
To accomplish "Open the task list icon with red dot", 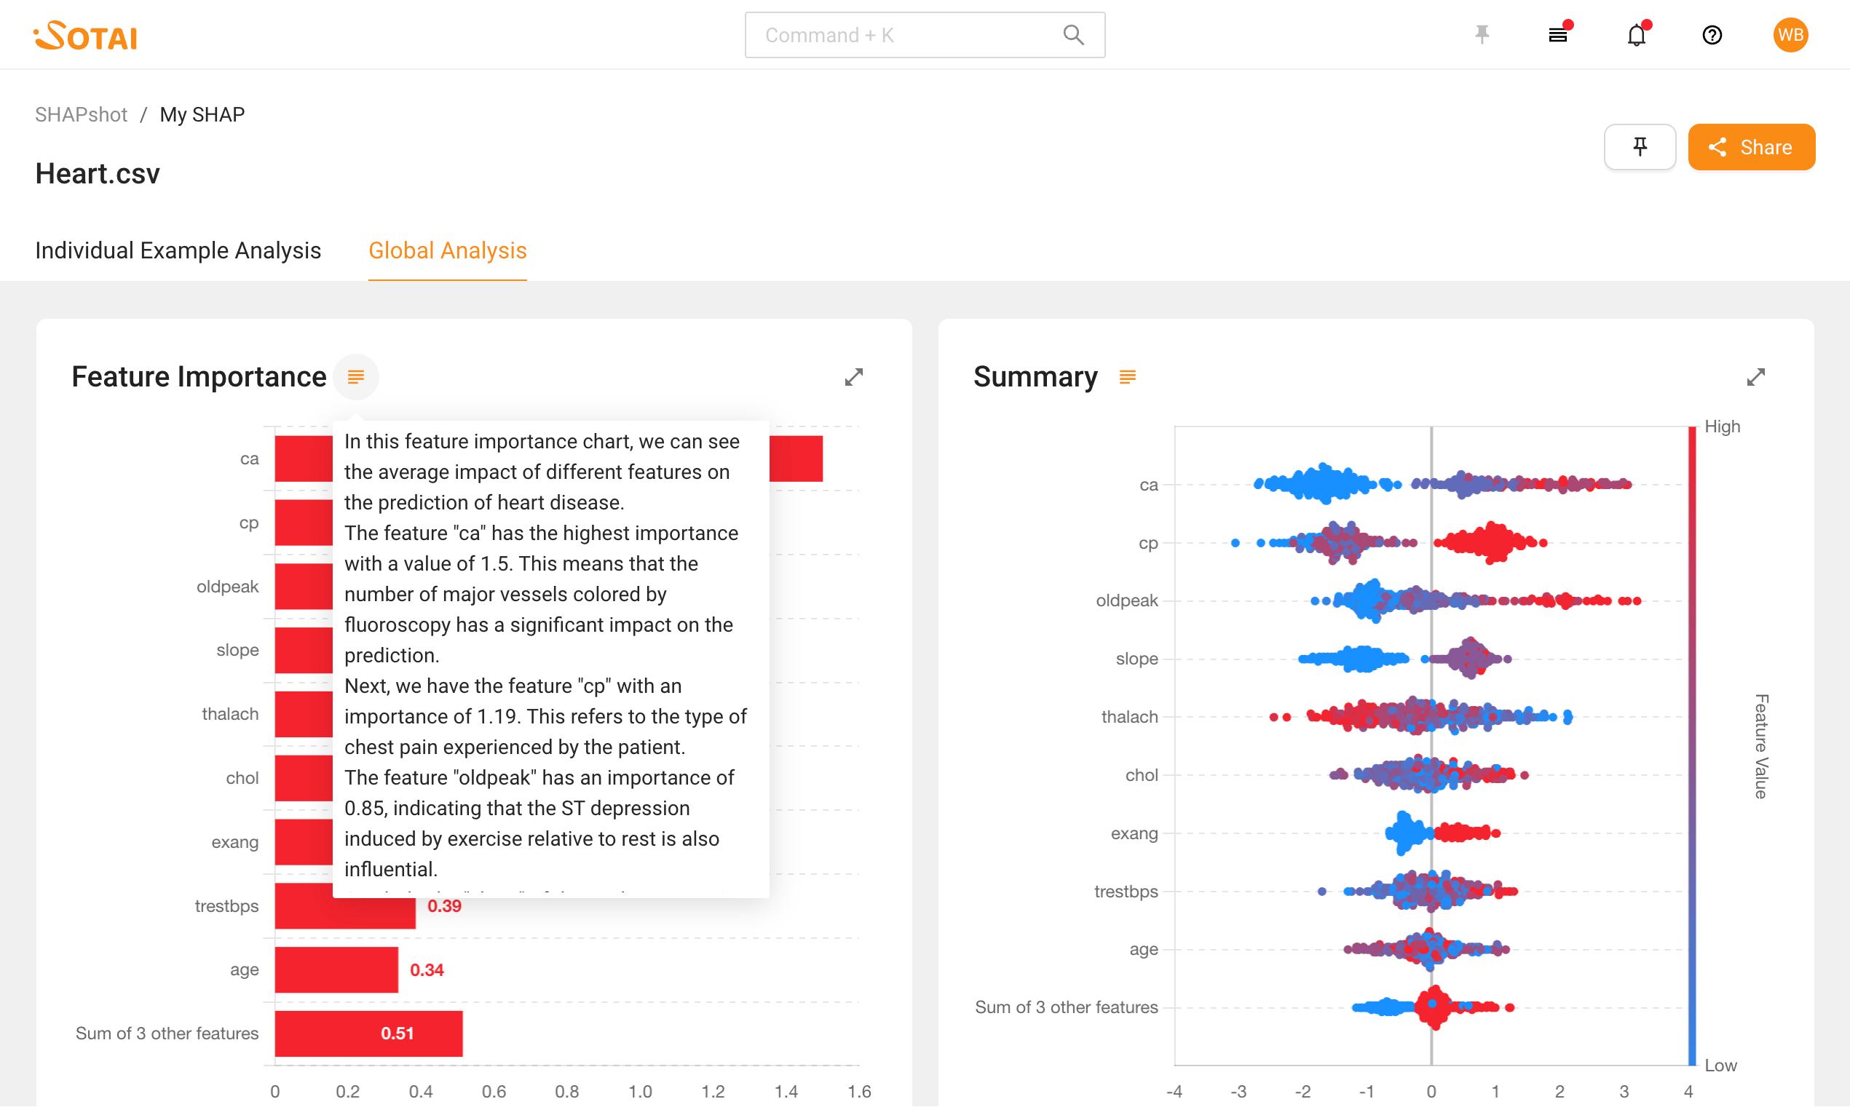I will coord(1557,35).
